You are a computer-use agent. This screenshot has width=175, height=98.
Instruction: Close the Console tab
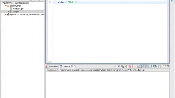click(x=72, y=66)
